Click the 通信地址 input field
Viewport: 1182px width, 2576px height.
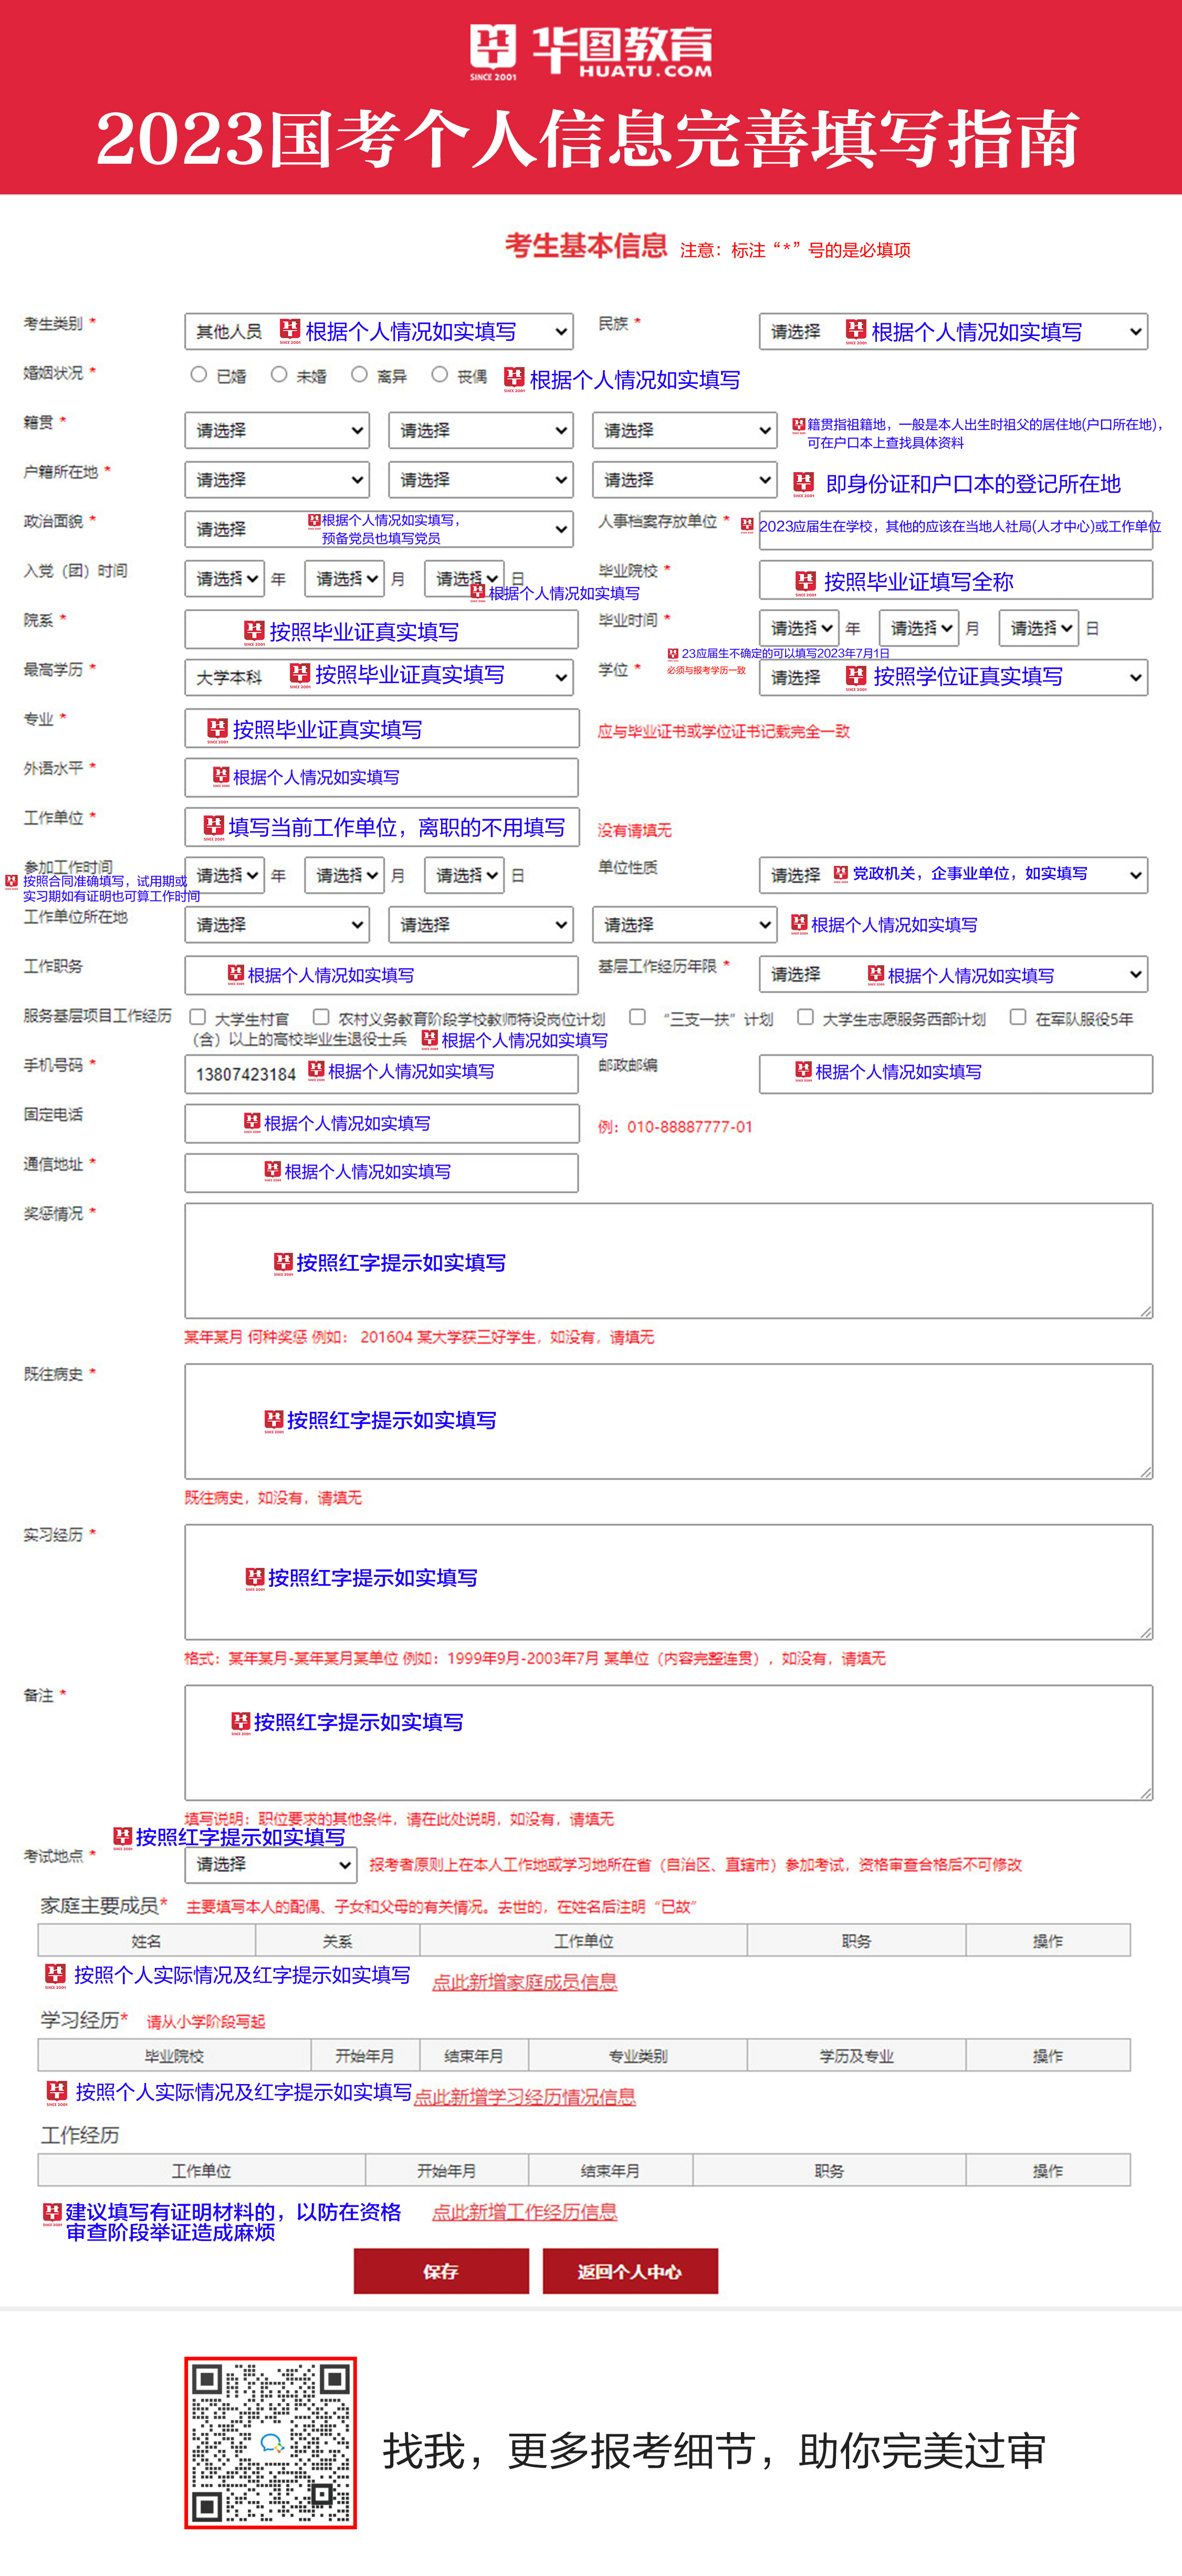pyautogui.click(x=381, y=1173)
